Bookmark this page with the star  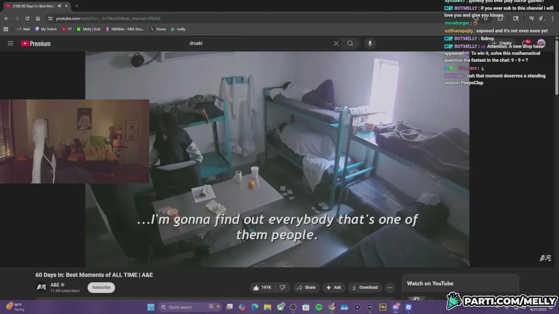tap(485, 18)
